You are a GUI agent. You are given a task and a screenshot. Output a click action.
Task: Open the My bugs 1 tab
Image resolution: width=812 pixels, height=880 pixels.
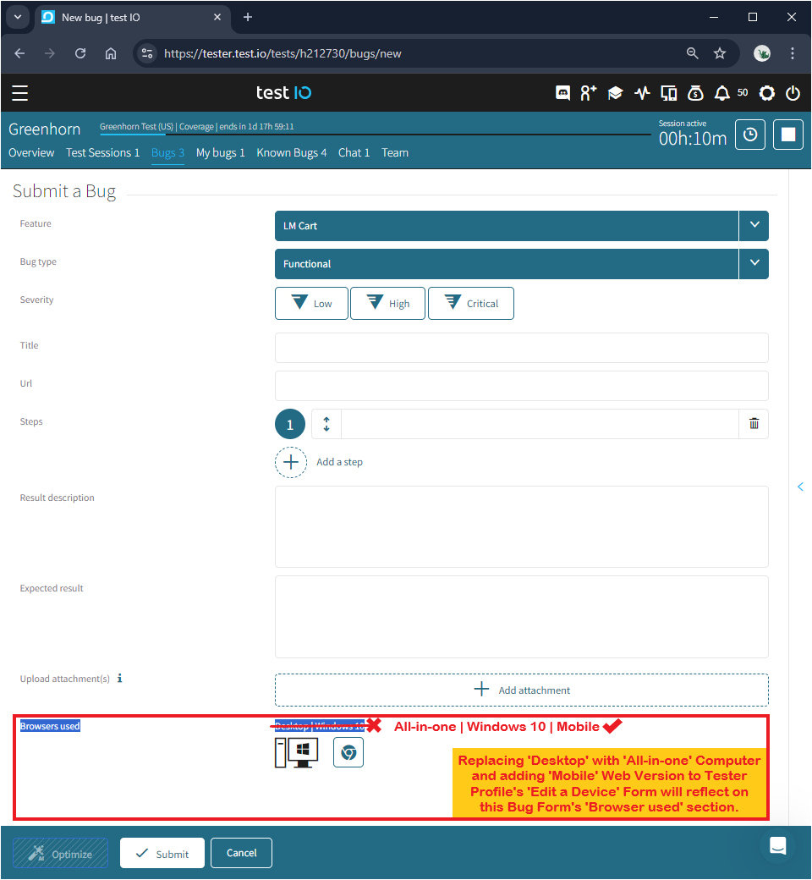[221, 152]
